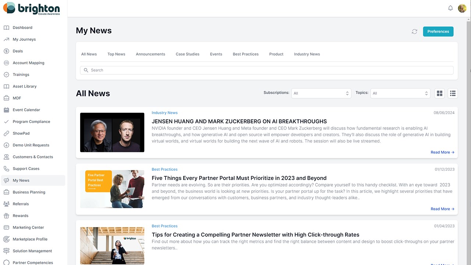Switch to the Case Studies tab
This screenshot has width=471, height=265.
[188, 54]
